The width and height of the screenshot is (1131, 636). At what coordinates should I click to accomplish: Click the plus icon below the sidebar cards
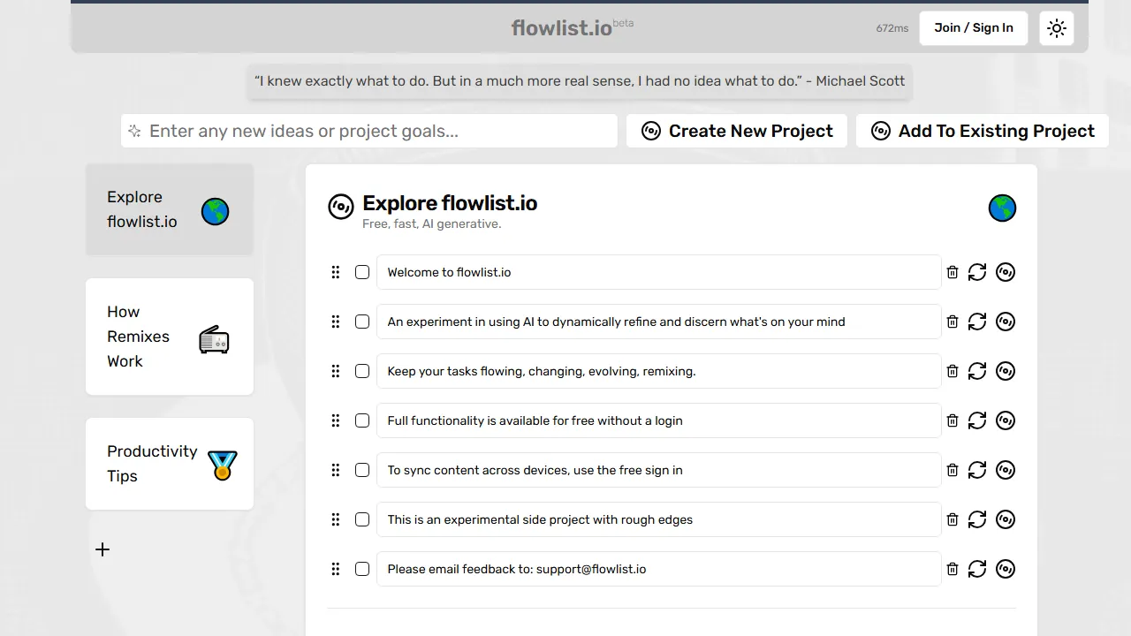(102, 549)
